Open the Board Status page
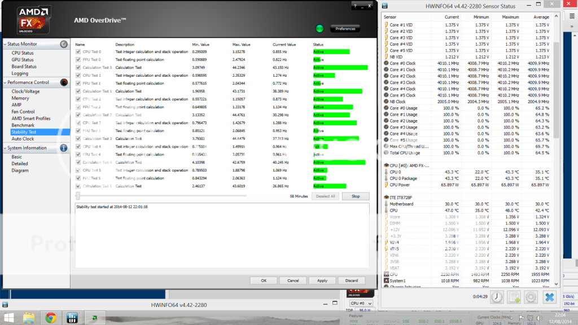 [24, 67]
